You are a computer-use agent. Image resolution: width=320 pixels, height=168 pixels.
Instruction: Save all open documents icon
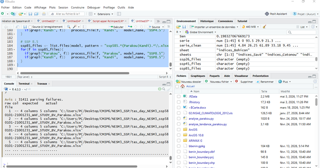point(36,14)
